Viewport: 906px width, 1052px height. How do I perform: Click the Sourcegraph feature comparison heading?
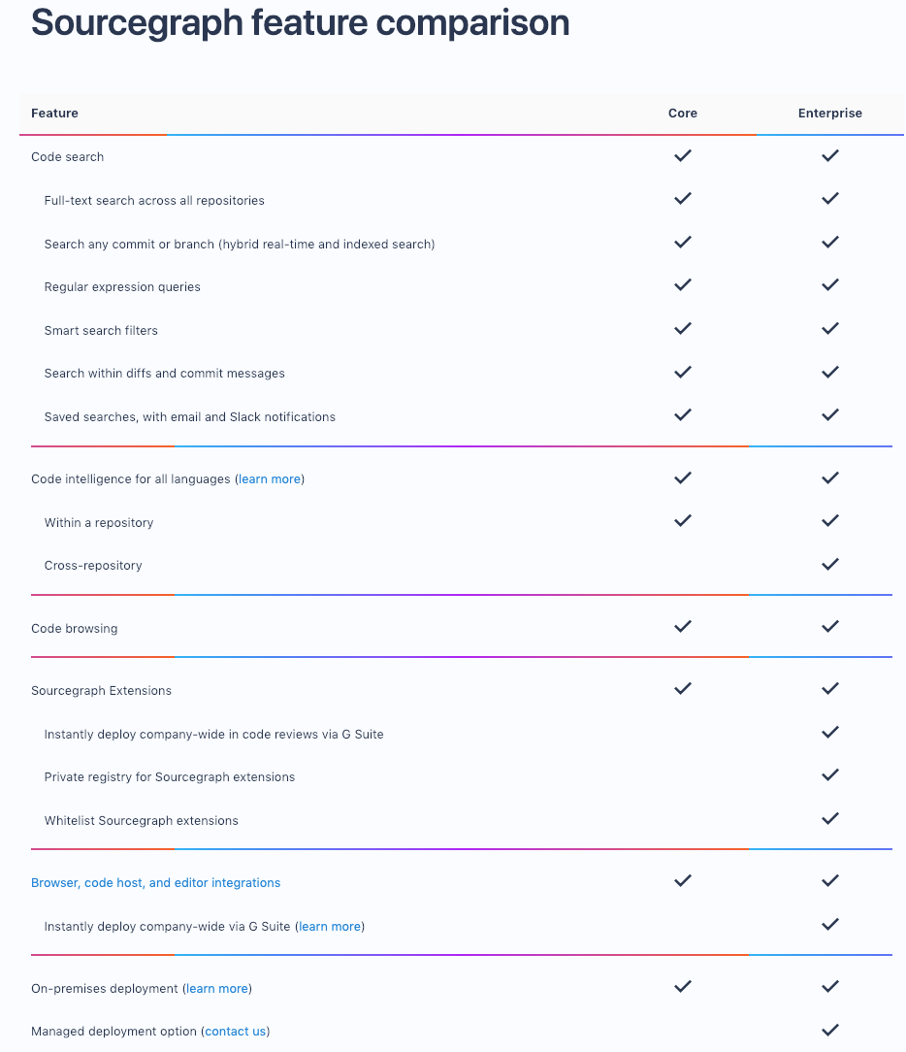pyautogui.click(x=300, y=23)
